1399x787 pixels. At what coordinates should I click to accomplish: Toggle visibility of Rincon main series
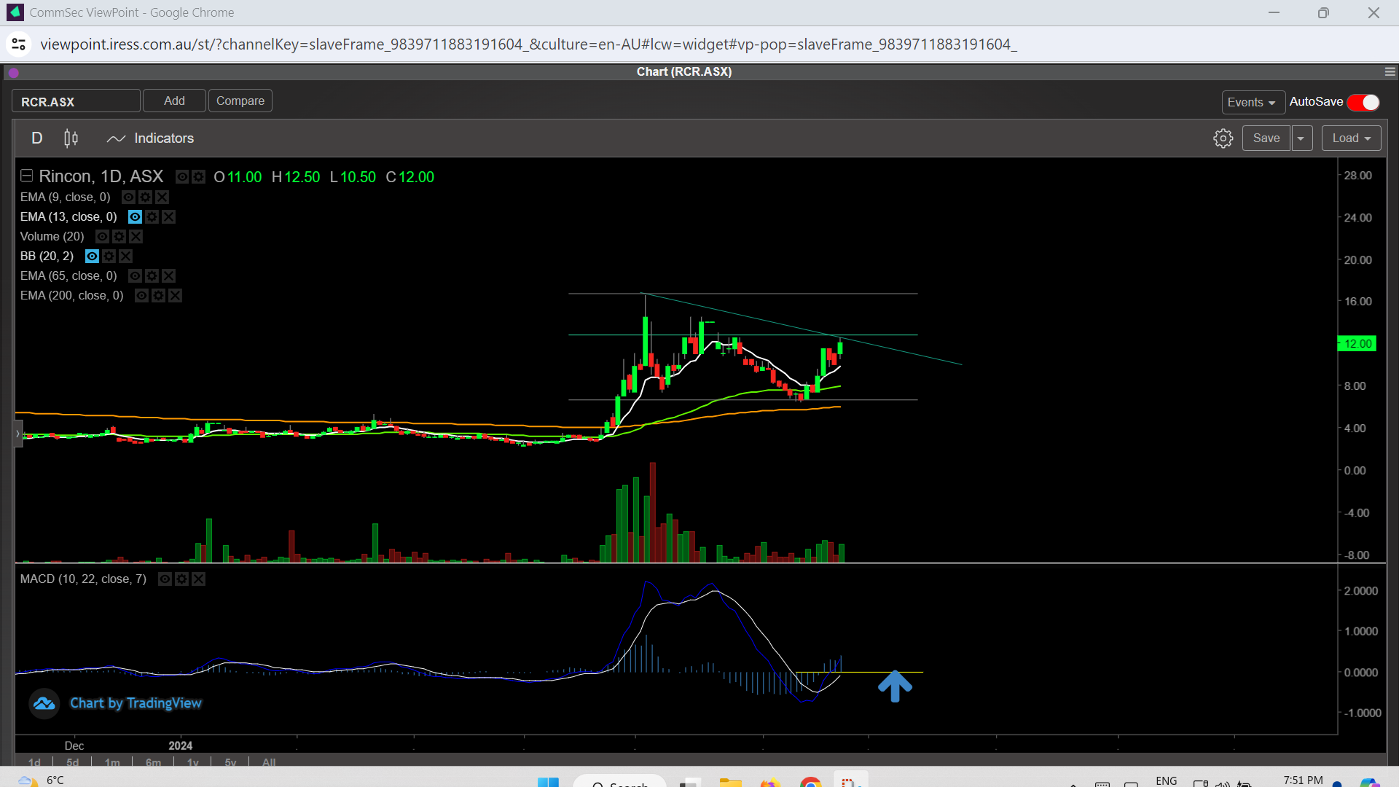pos(182,177)
